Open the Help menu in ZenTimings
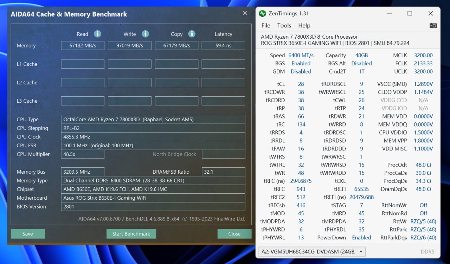This screenshot has height=264, width=450. pyautogui.click(x=304, y=25)
